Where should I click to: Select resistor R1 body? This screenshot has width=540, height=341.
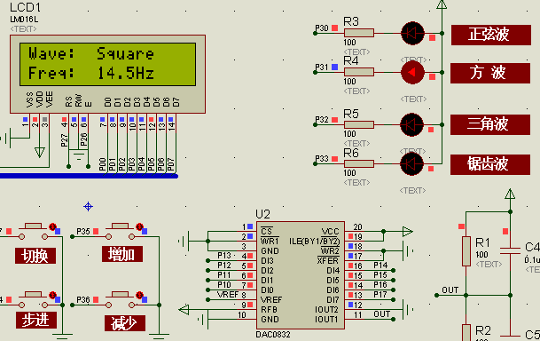[466, 251]
